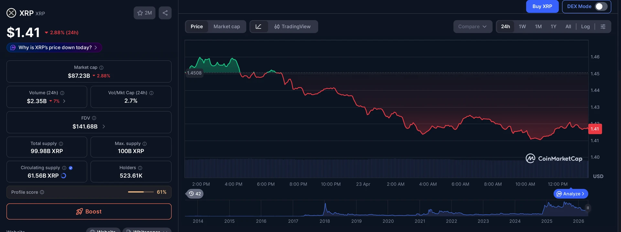This screenshot has width=621, height=232.
Task: Click circulating supply progress ring icon
Action: click(x=64, y=176)
